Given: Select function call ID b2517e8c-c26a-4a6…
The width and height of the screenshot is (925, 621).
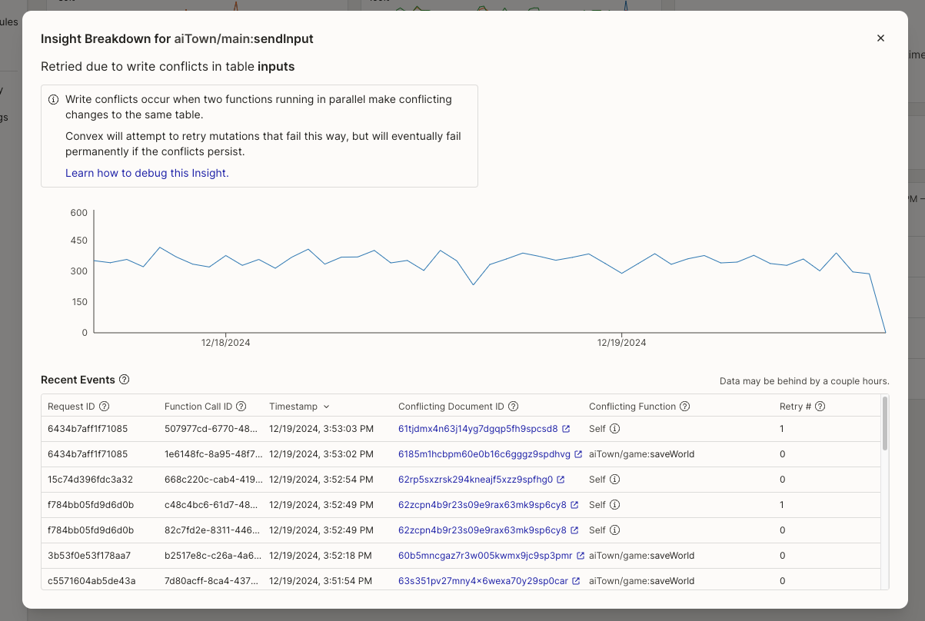Looking at the screenshot, I should click(x=214, y=556).
